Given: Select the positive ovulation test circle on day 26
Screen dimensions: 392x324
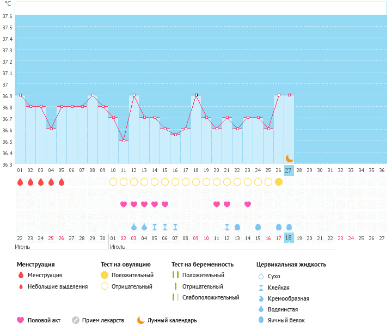Looking at the screenshot, I should pyautogui.click(x=279, y=182).
